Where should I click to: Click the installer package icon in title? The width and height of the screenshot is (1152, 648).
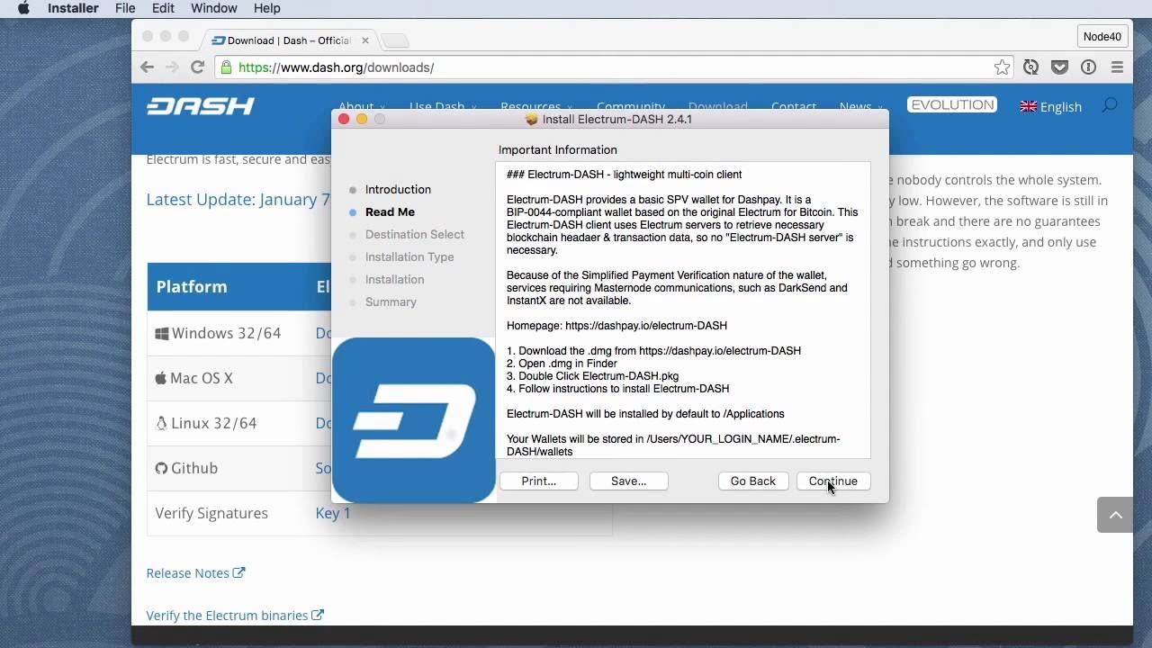532,119
